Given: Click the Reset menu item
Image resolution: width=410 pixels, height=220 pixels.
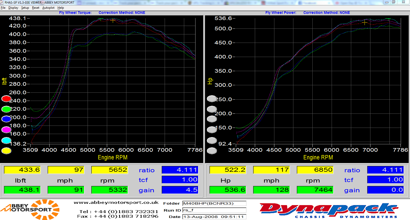Looking at the screenshot, I should [x=36, y=8].
